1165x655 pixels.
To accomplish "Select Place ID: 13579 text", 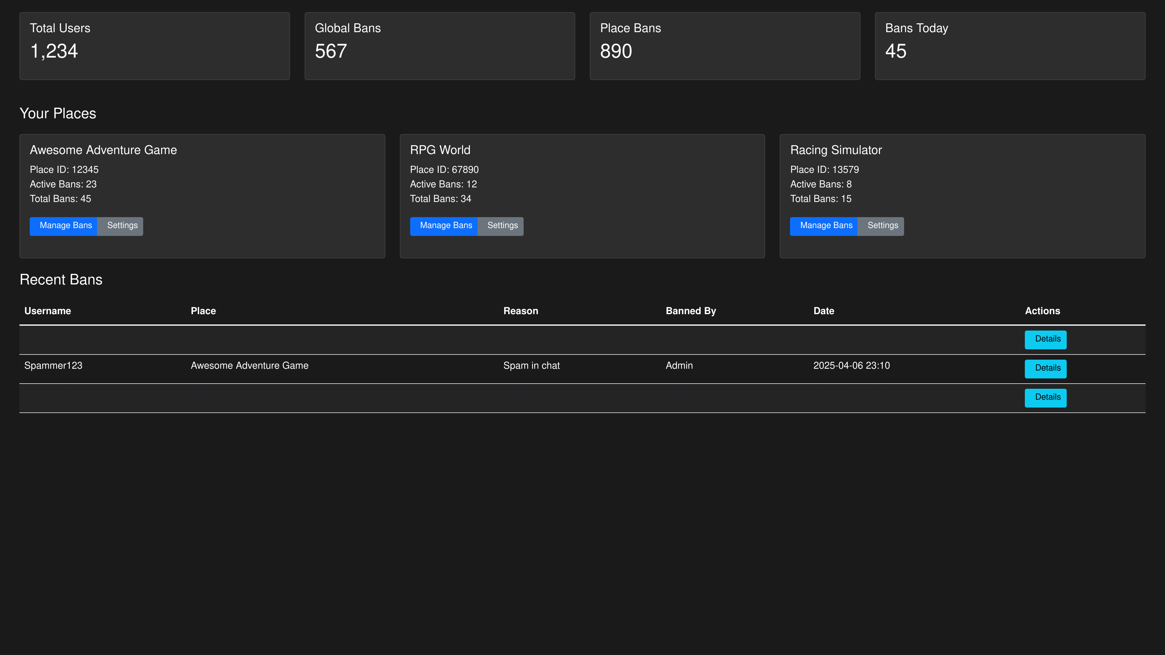I will [x=825, y=170].
